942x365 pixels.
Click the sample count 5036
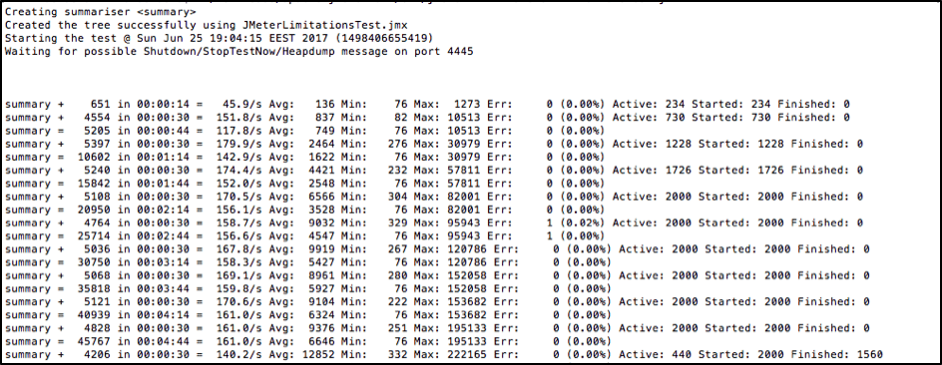pyautogui.click(x=97, y=249)
